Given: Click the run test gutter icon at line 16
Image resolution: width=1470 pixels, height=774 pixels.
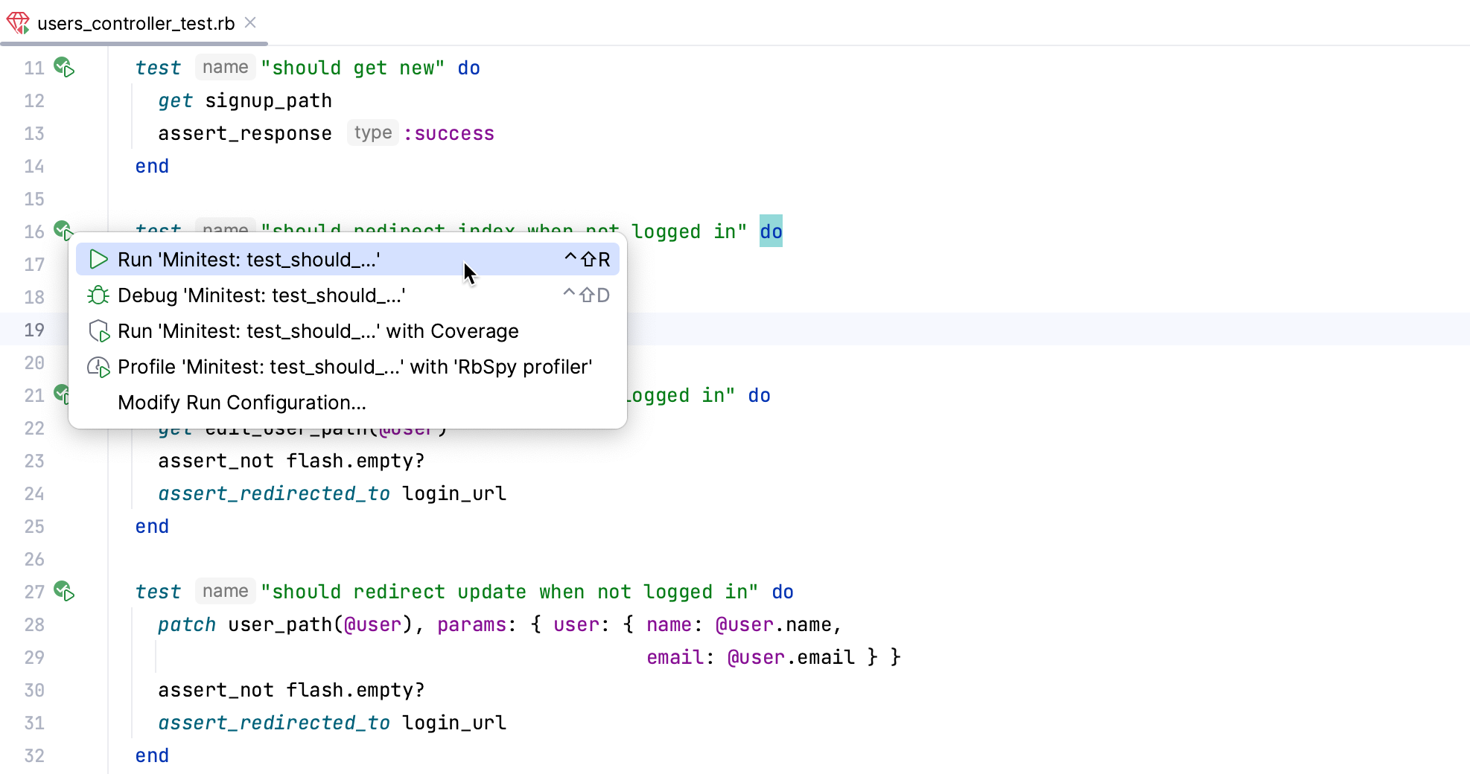Looking at the screenshot, I should [63, 230].
